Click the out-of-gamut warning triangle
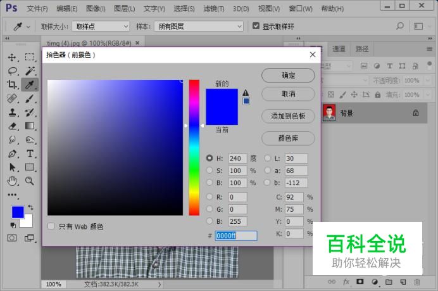This screenshot has width=438, height=291. pyautogui.click(x=246, y=93)
